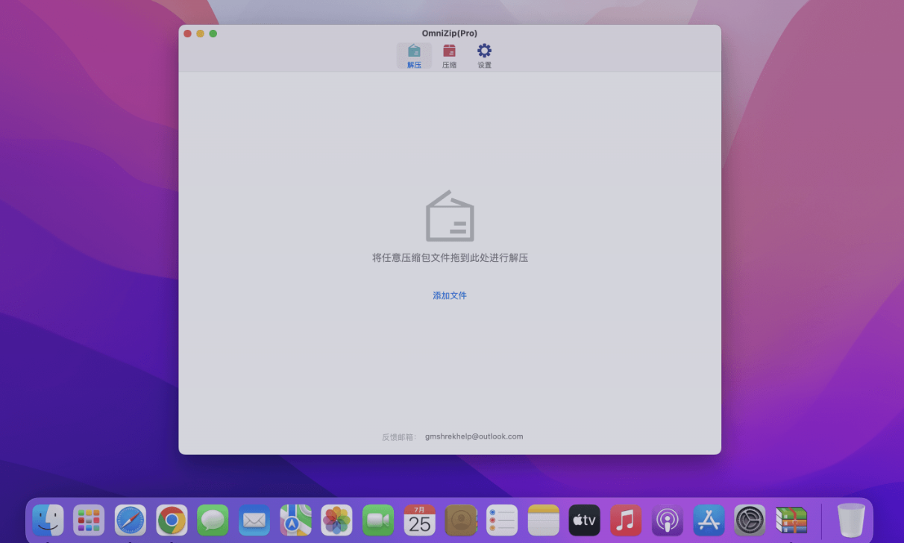Open System Preferences from the Dock

coord(749,520)
